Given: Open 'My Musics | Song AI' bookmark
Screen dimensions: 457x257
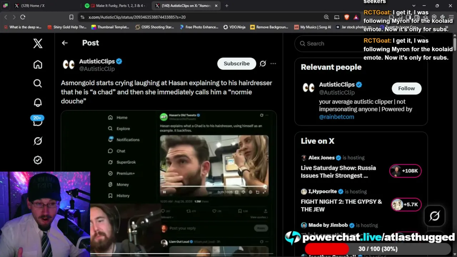Looking at the screenshot, I should [312, 27].
